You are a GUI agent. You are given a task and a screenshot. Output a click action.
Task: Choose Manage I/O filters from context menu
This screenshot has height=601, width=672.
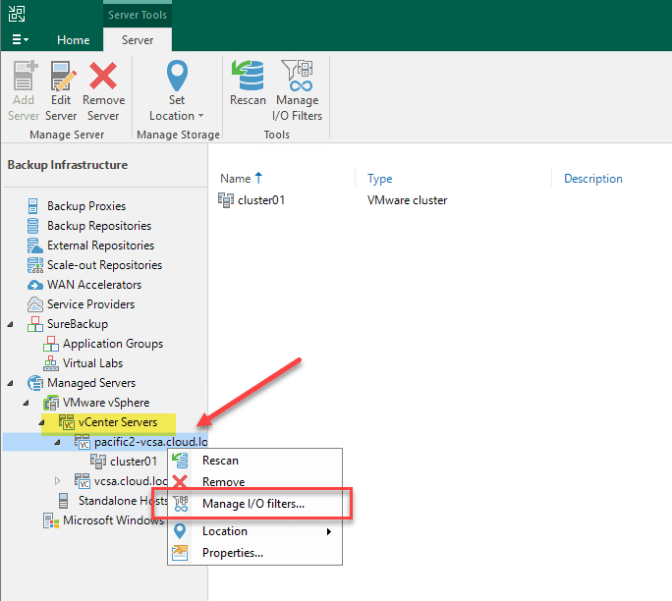click(252, 504)
